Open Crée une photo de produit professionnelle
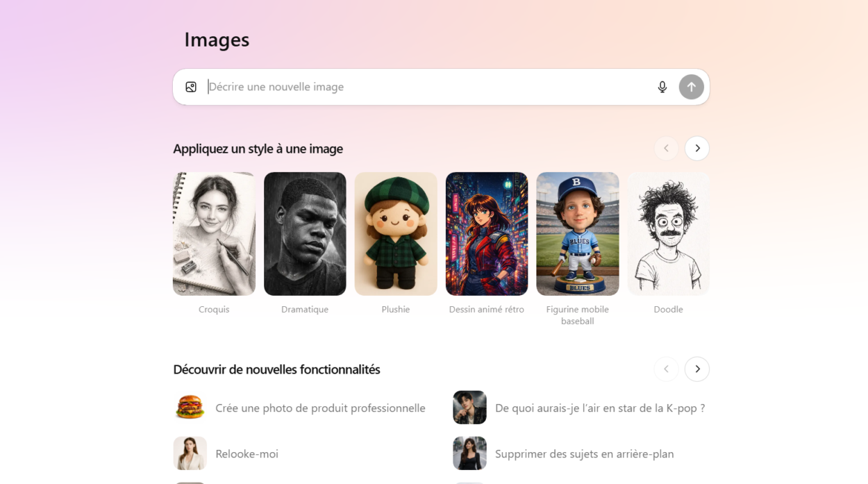Screen dimensions: 868x484 (321, 408)
